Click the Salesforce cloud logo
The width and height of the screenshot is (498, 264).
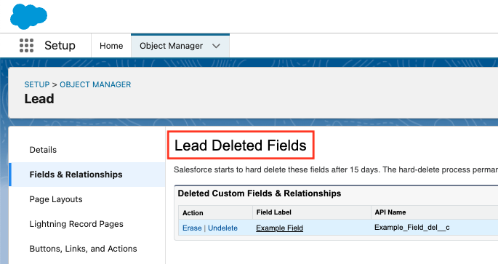[28, 17]
